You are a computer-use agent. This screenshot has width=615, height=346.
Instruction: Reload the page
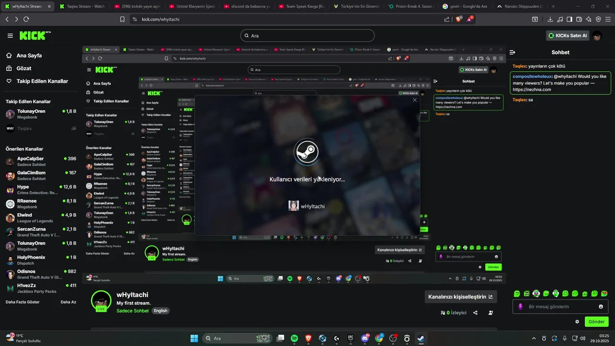pyautogui.click(x=26, y=19)
